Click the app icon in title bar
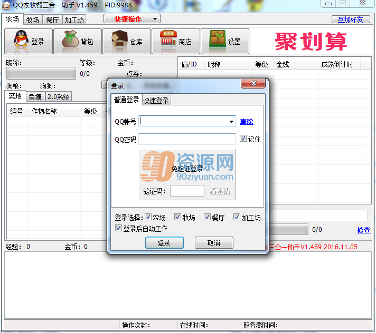 [6, 5]
